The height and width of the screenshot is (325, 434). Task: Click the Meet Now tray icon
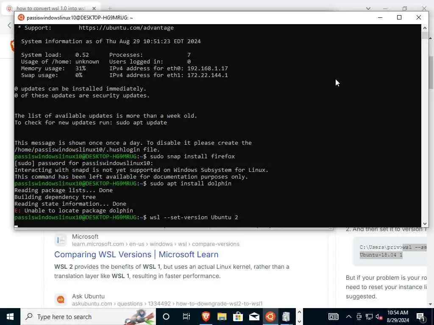pyautogui.click(x=359, y=317)
